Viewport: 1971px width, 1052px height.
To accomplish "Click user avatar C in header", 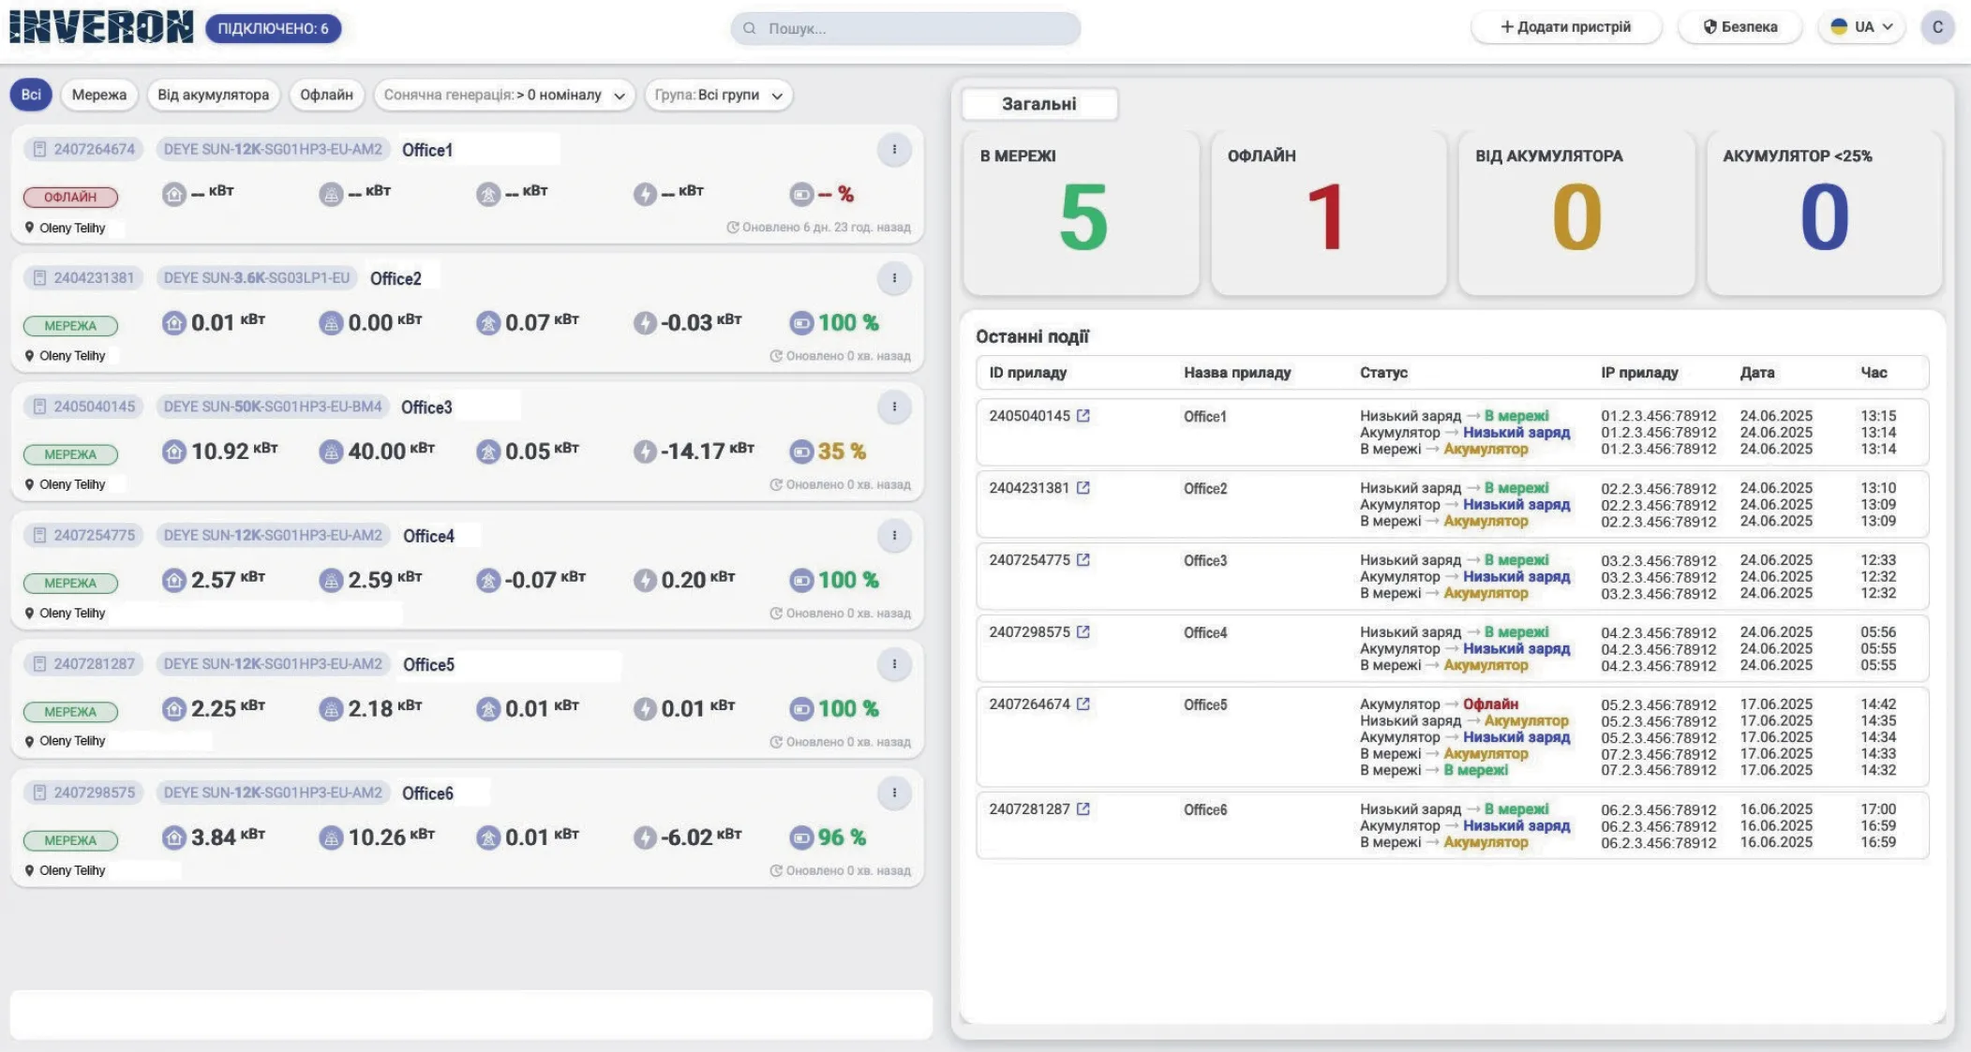I will 1936,27.
